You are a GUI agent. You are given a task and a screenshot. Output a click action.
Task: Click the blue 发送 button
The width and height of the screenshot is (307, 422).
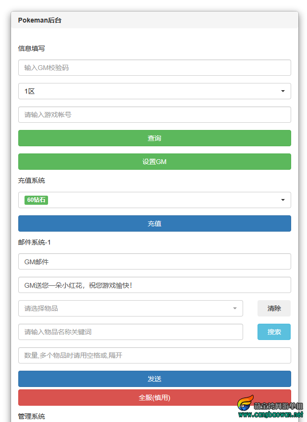(x=154, y=379)
